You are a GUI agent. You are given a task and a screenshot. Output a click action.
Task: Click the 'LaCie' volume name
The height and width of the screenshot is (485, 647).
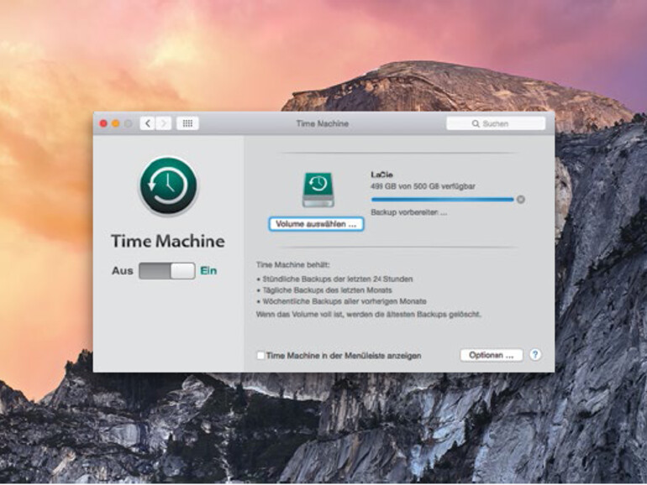pyautogui.click(x=381, y=175)
